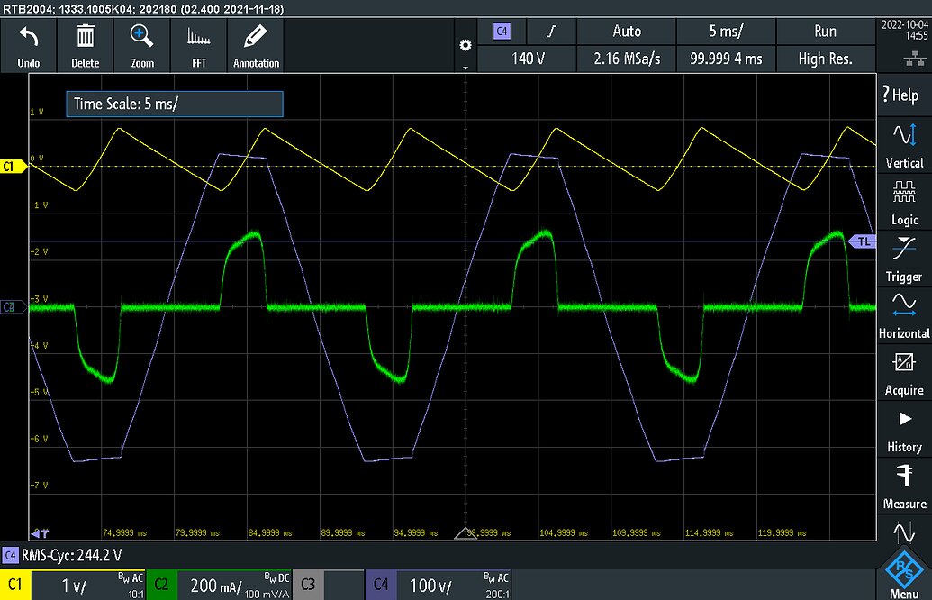Viewport: 932px width, 600px height.
Task: Open the FFT spectrum function
Action: [x=198, y=38]
